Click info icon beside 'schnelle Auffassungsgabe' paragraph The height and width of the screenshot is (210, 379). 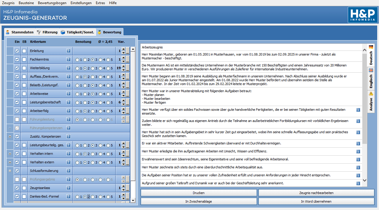[x=358, y=132]
